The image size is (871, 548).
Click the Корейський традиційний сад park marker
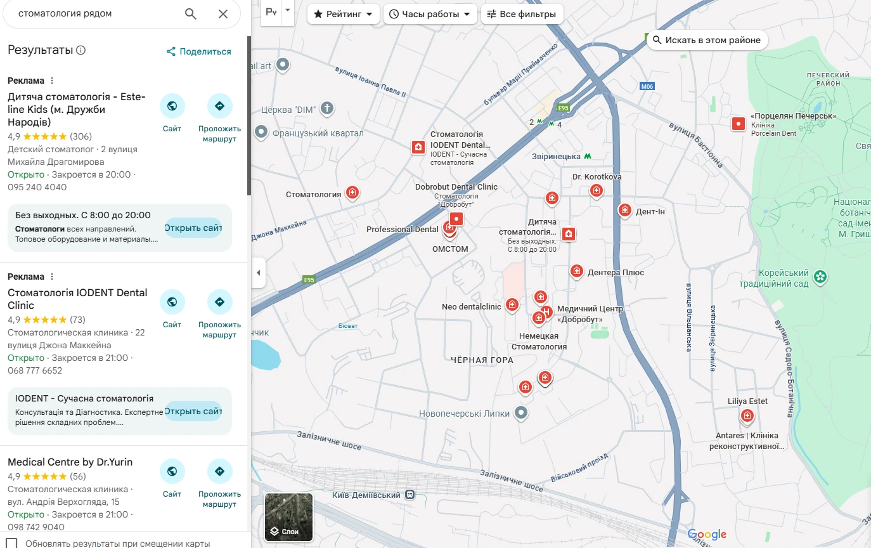click(820, 277)
